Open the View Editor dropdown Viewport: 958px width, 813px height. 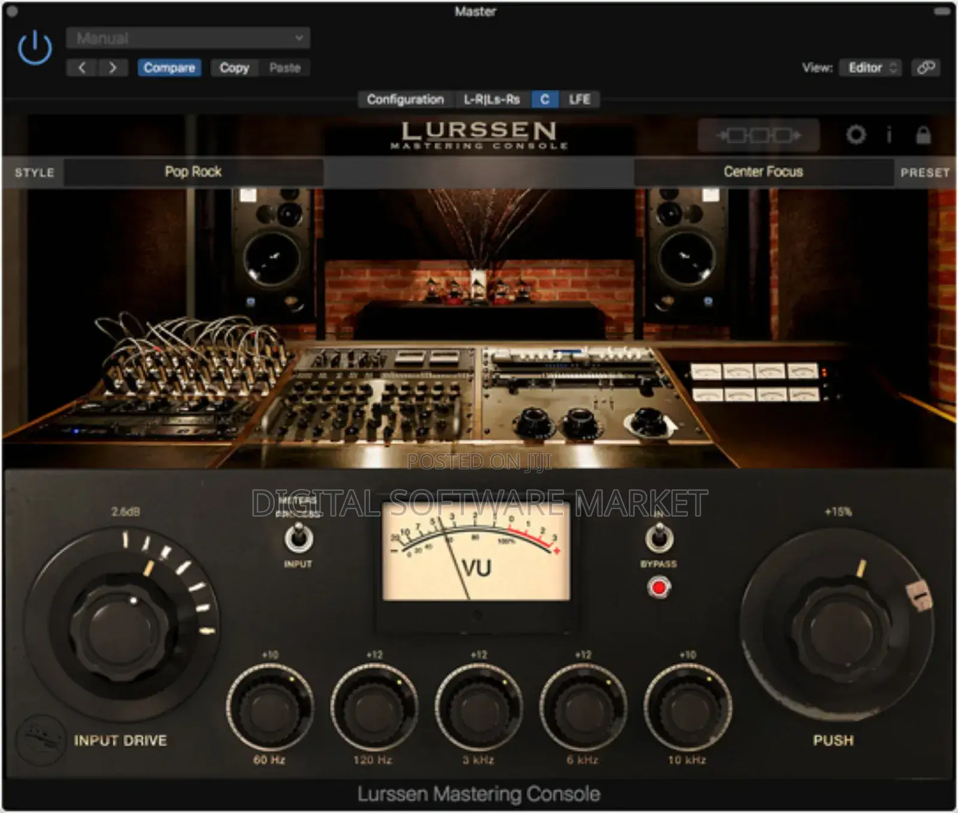870,68
